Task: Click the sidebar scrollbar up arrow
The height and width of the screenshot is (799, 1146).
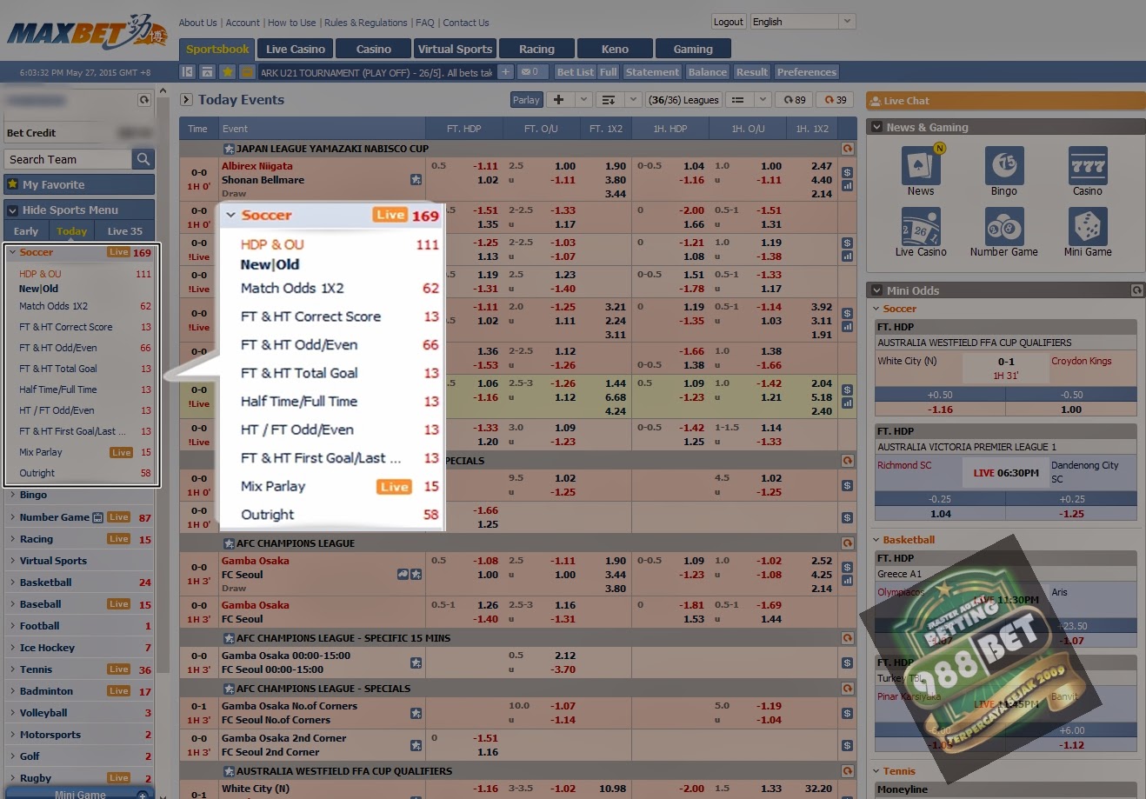Action: click(162, 91)
